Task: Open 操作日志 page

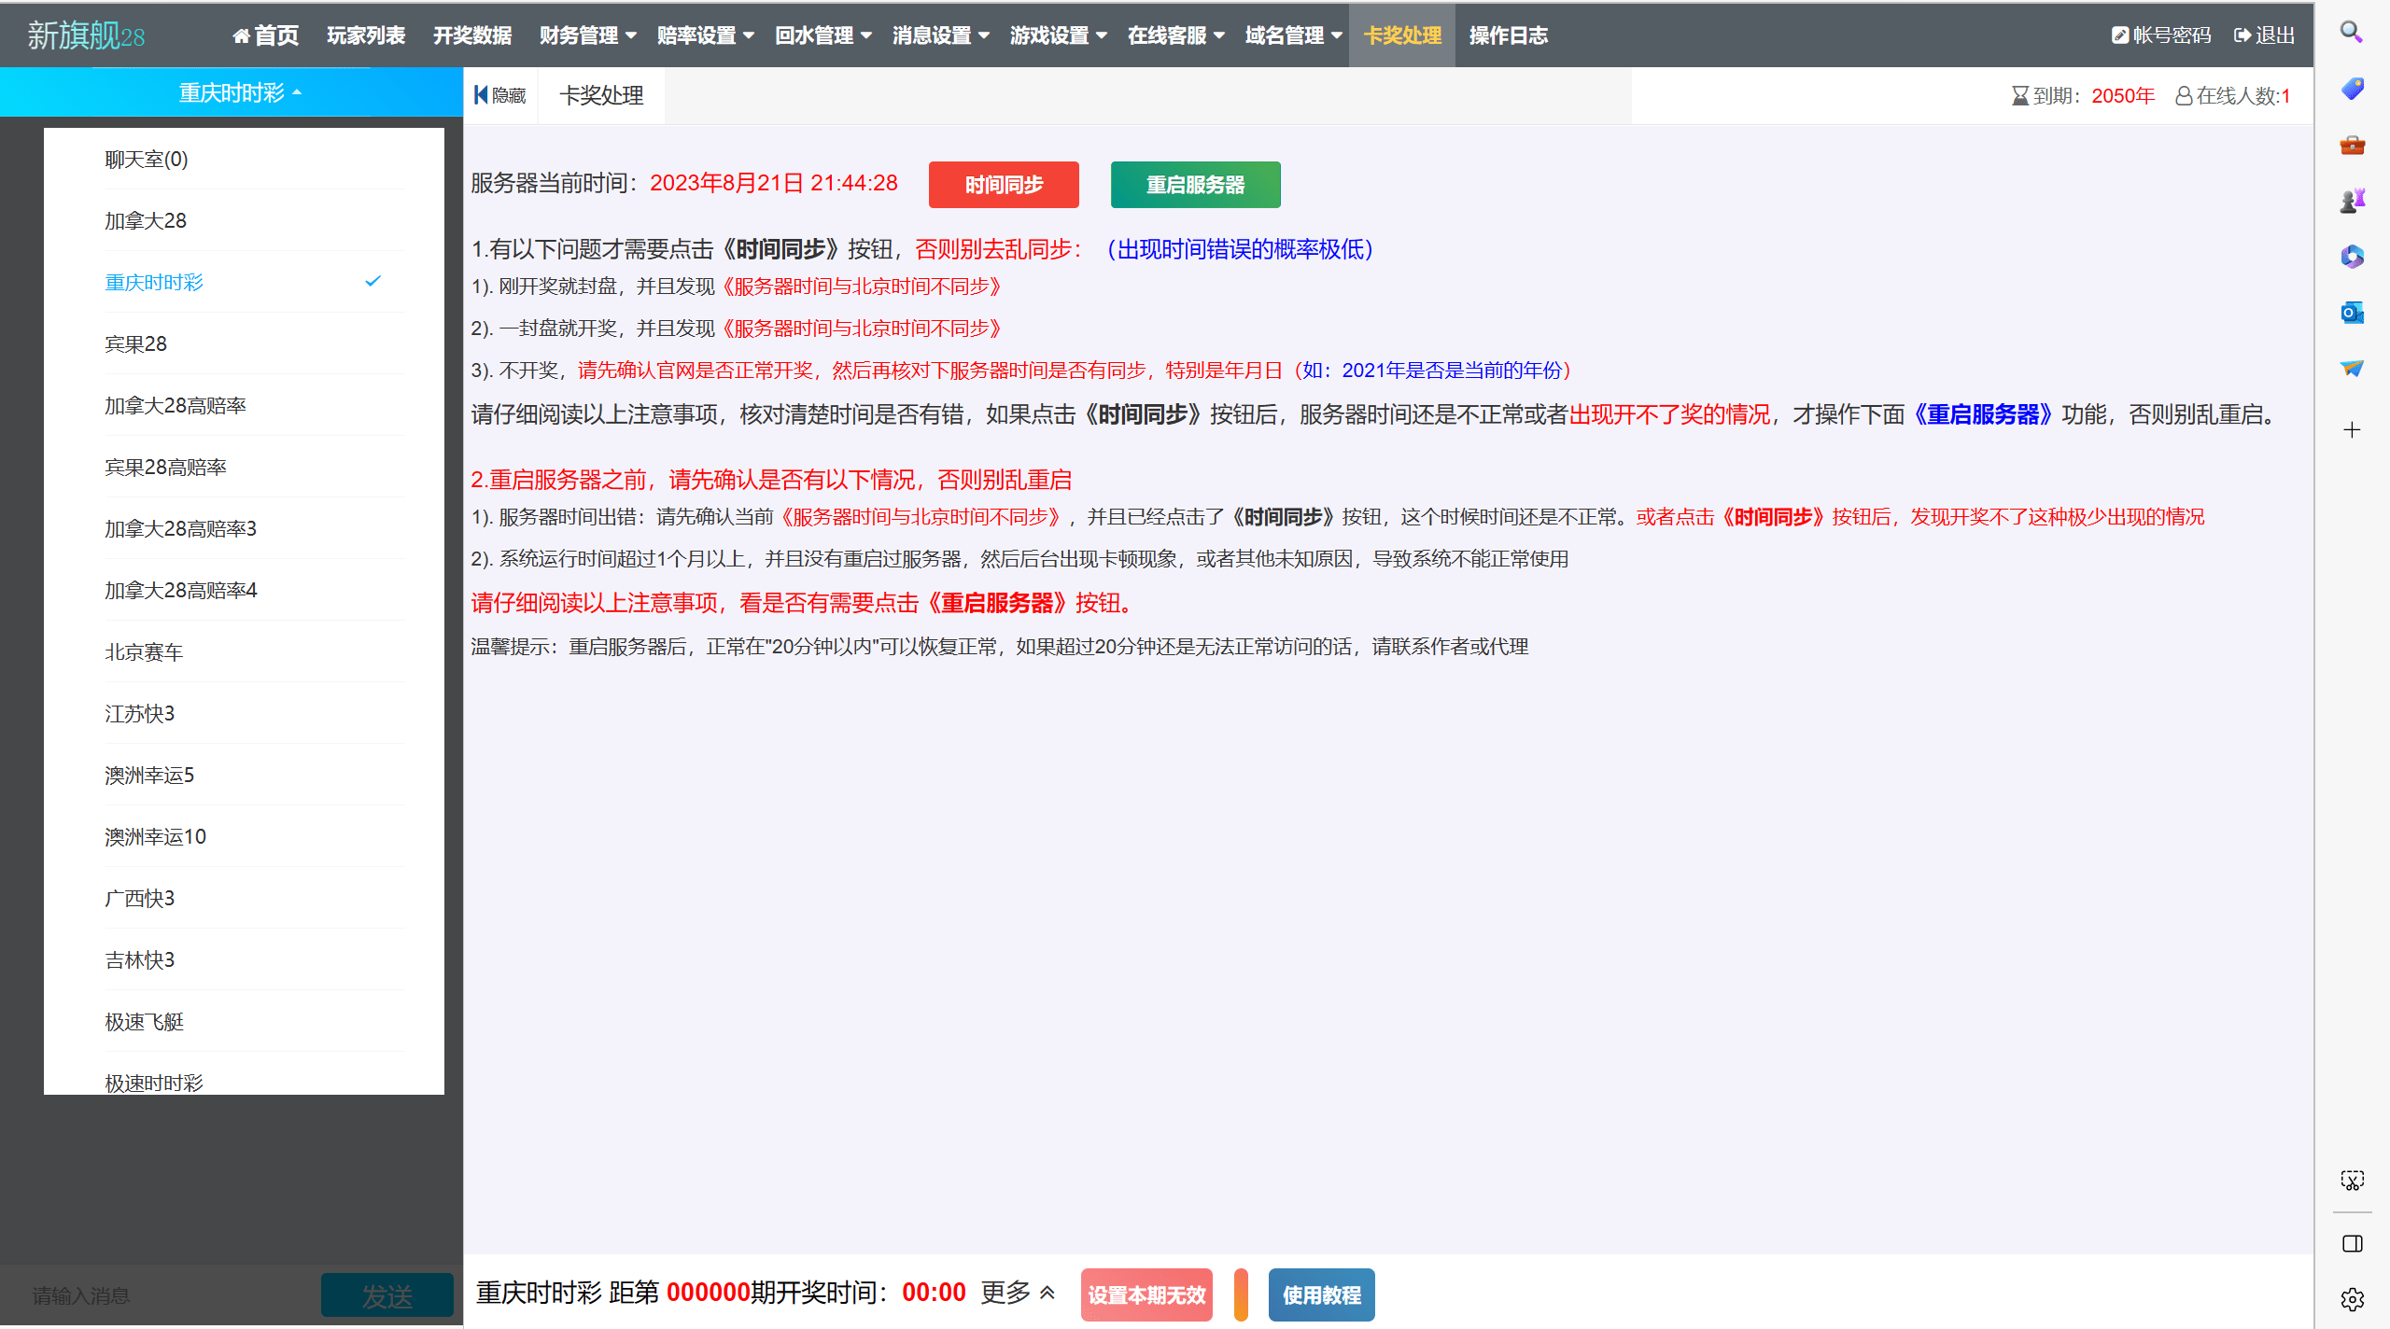Action: [x=1509, y=35]
